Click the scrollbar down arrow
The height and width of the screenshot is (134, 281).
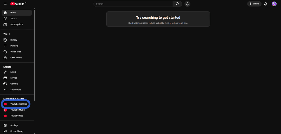[34, 133]
